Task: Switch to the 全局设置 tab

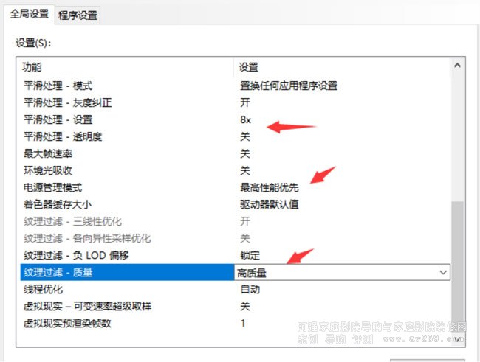Action: coord(29,15)
